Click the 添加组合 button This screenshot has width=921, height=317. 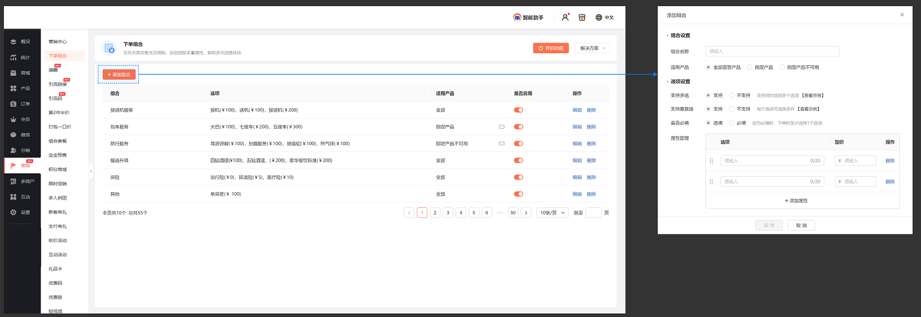119,75
